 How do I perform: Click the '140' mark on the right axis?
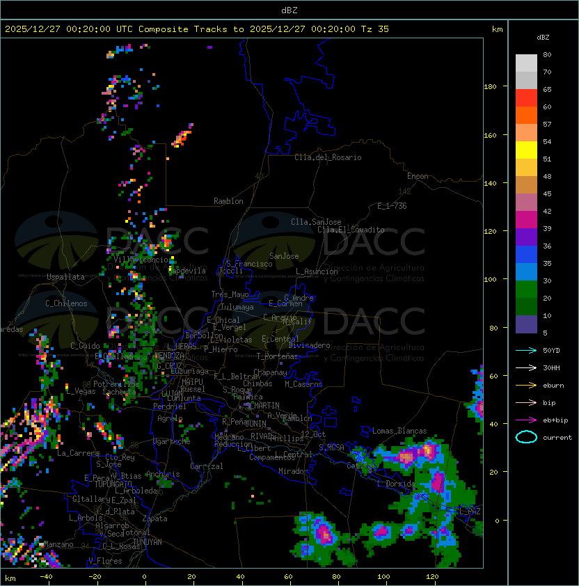point(490,183)
